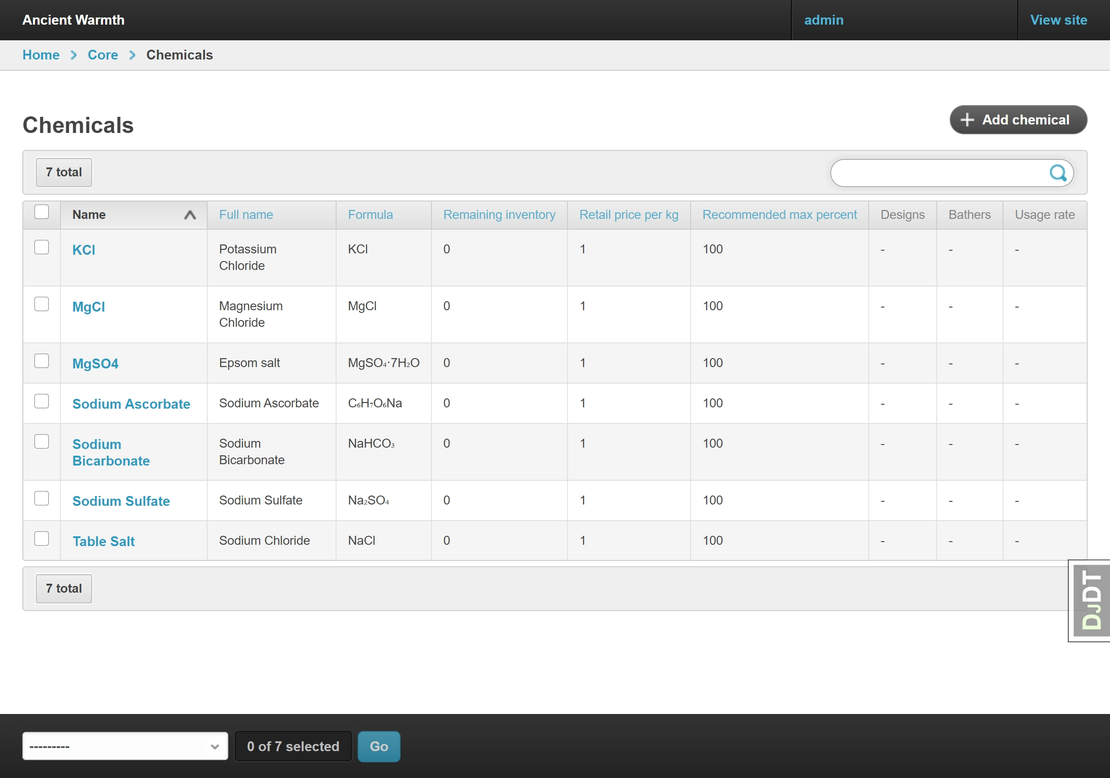Click breadcrumb chevron after Core
The image size is (1110, 778).
(x=132, y=55)
